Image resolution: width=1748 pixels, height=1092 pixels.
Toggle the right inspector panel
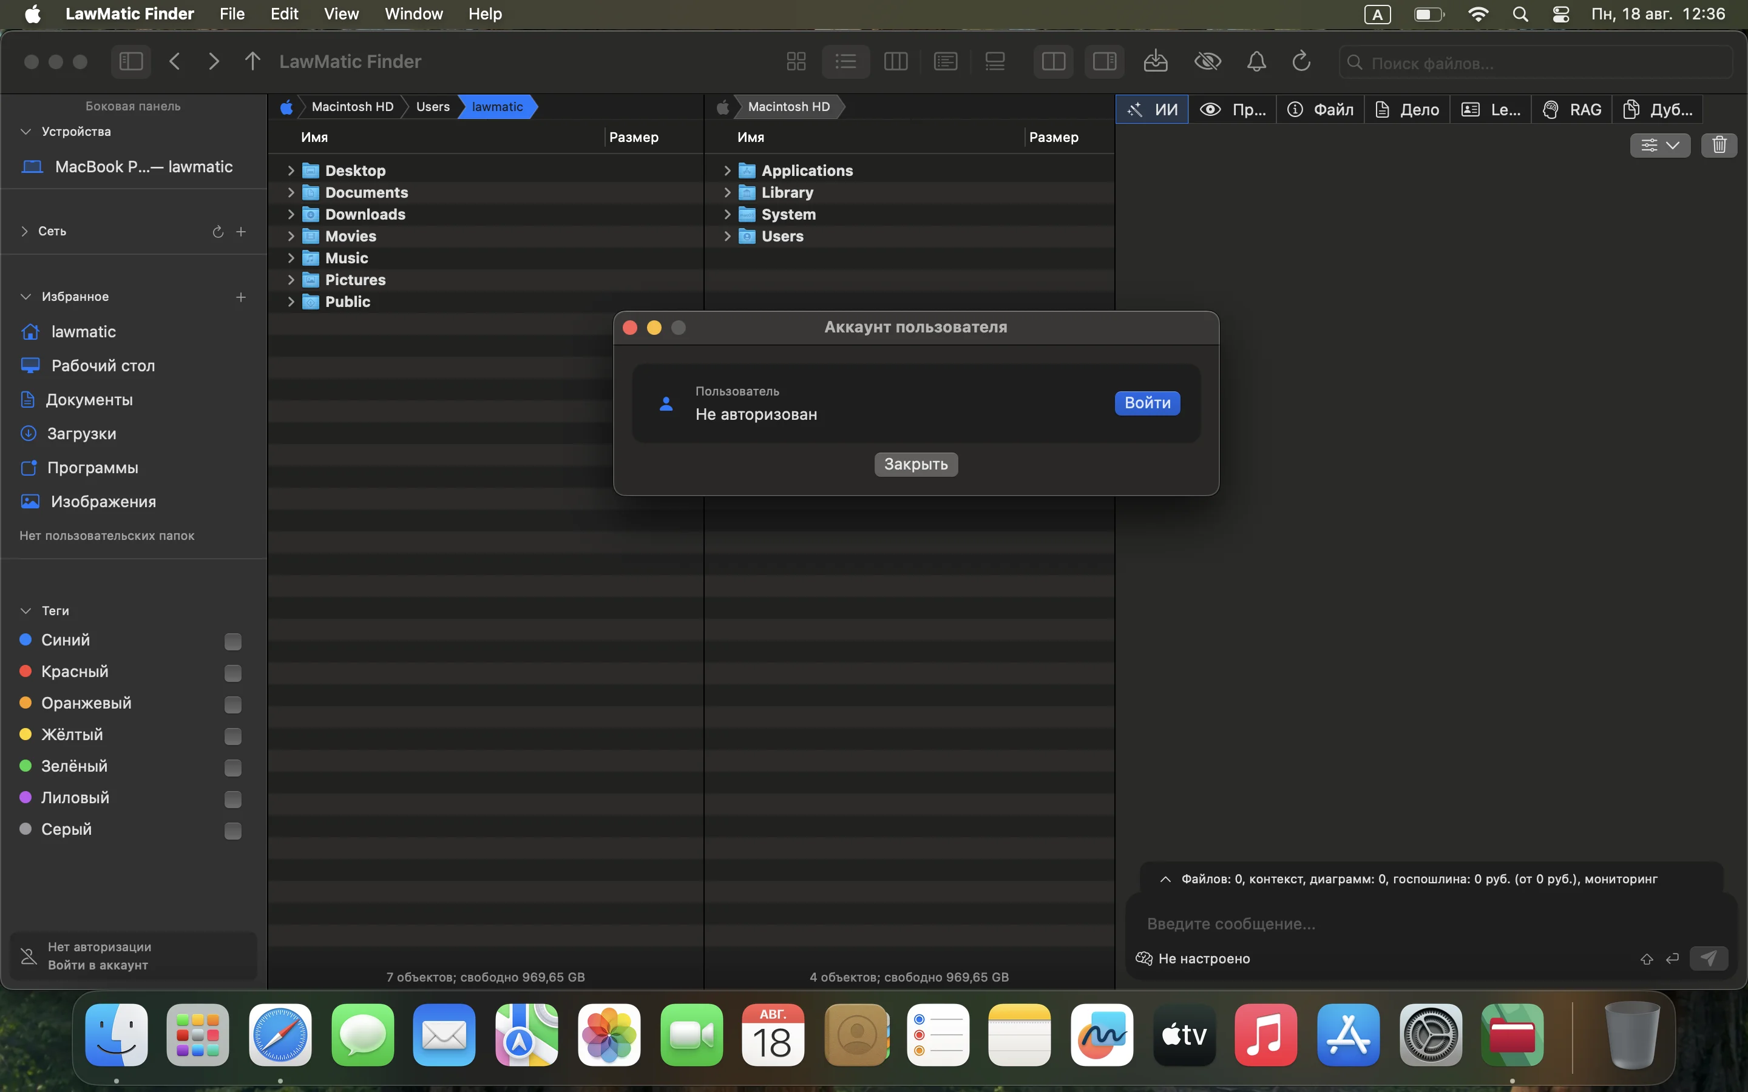[1105, 61]
